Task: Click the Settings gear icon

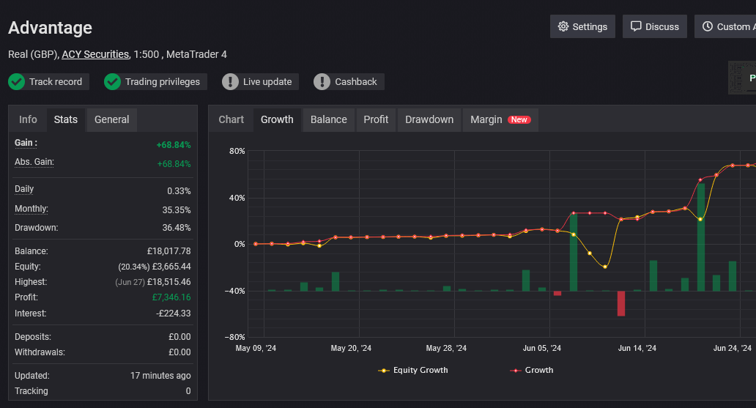Action: (x=563, y=26)
